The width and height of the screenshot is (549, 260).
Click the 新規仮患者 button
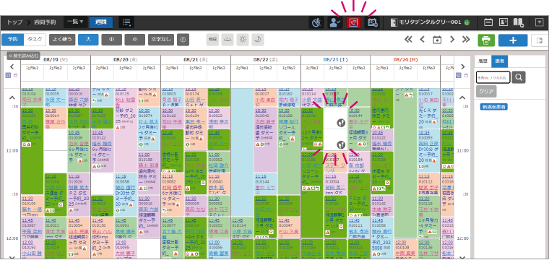point(493,107)
